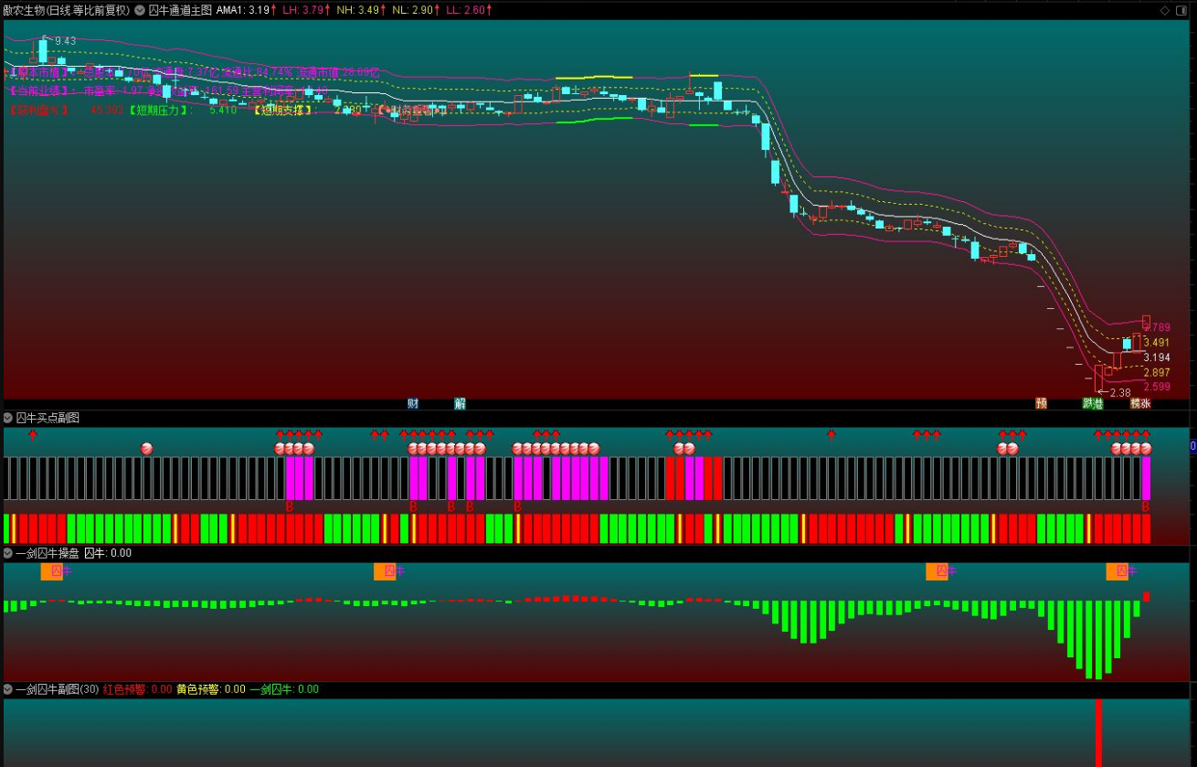1197x767 pixels.
Task: Click the NL: 2.90 readout
Action: click(416, 10)
